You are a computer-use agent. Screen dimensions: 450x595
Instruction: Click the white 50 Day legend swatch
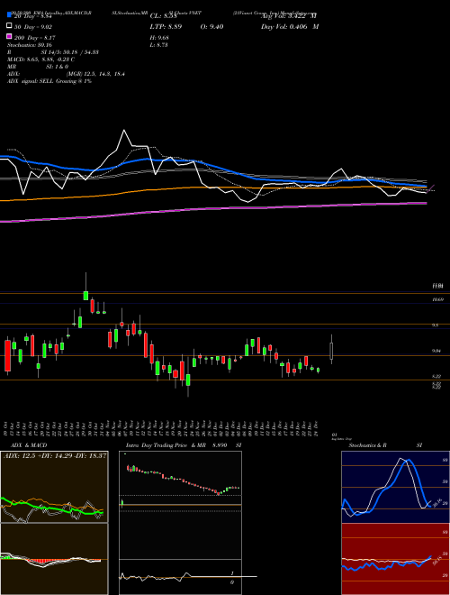(9, 26)
